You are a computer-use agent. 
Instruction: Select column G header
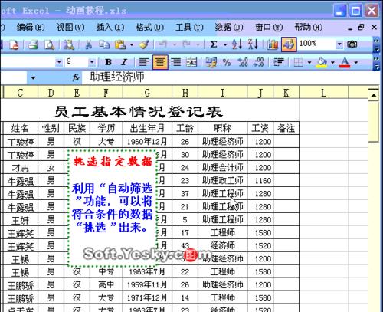pos(147,93)
